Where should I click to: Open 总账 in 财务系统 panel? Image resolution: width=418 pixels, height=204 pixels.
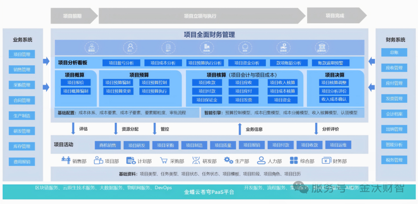(x=394, y=52)
